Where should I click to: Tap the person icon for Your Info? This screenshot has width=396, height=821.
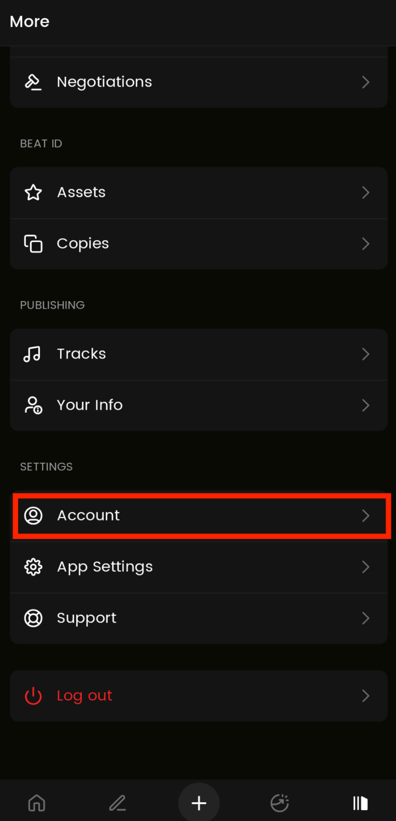(33, 405)
